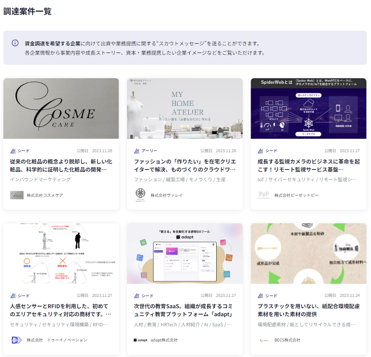Click the company name 株式会社ピーゼットピー
This screenshot has width=371, height=357.
(x=297, y=195)
